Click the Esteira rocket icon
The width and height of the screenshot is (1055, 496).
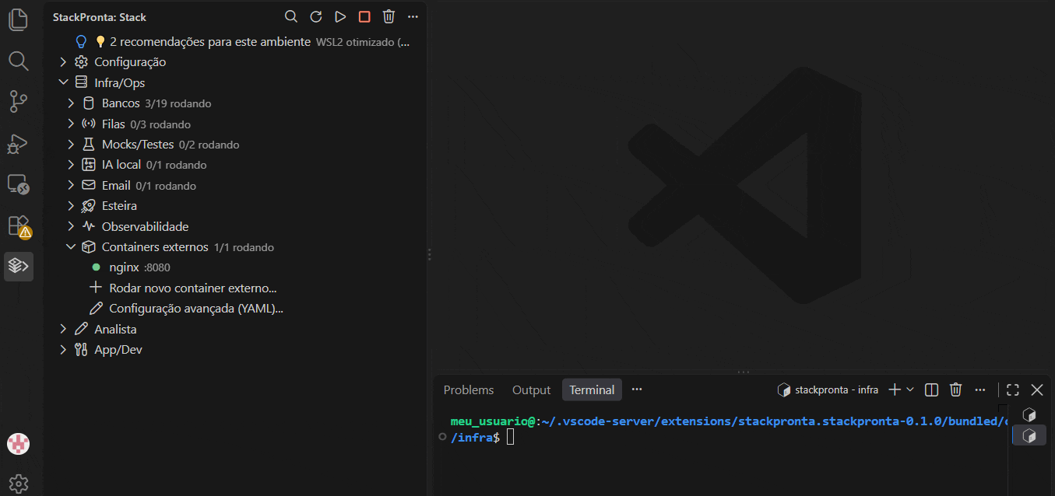[88, 206]
